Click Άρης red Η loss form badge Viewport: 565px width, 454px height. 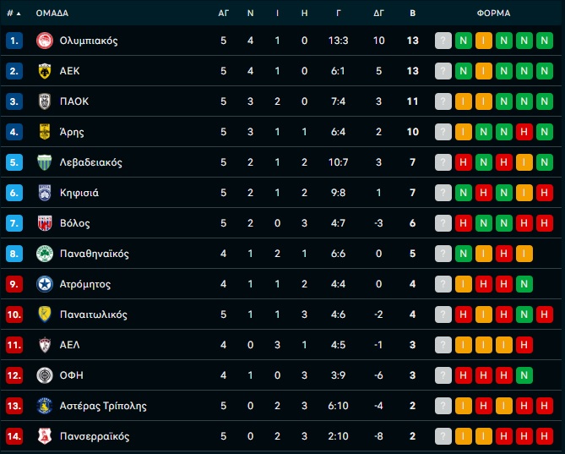(524, 132)
